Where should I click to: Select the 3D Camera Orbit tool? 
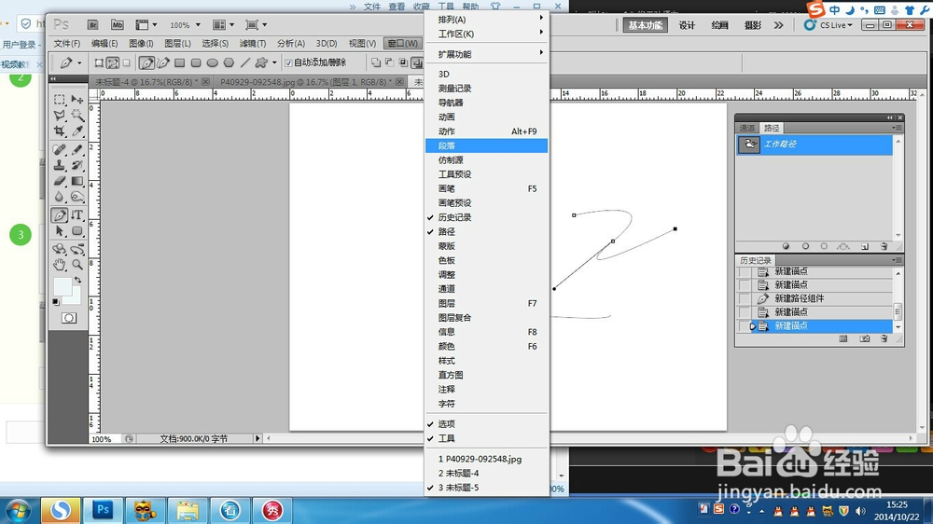tap(77, 249)
